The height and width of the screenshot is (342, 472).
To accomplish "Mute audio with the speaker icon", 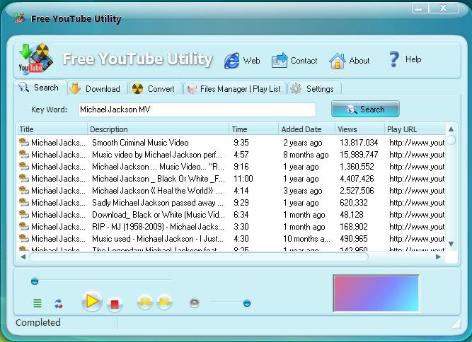I will click(195, 303).
